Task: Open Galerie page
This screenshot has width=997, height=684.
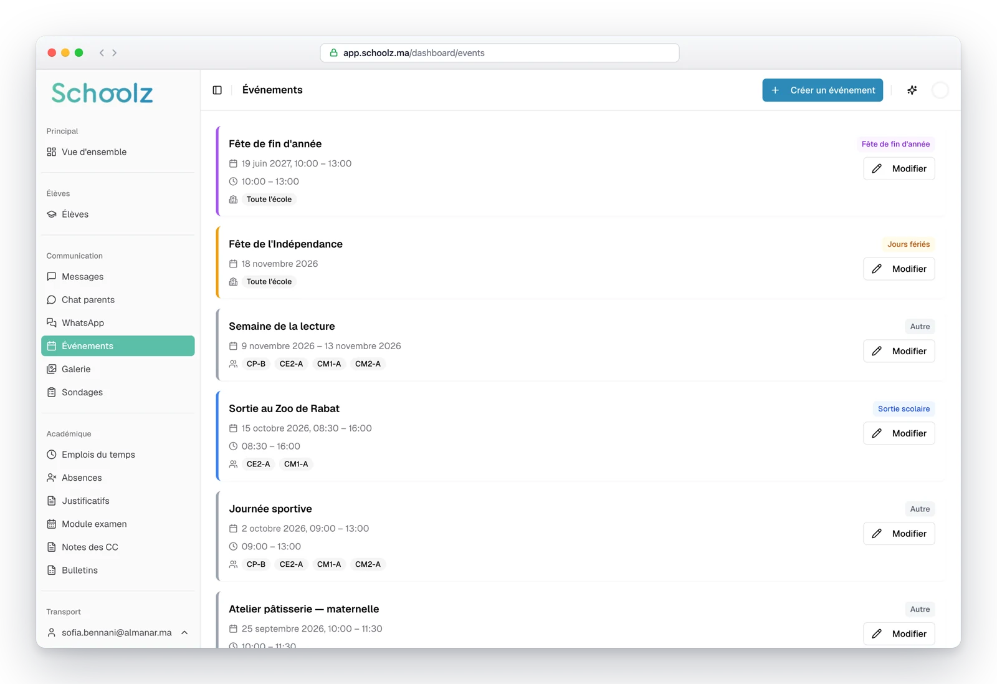Action: (x=118, y=369)
